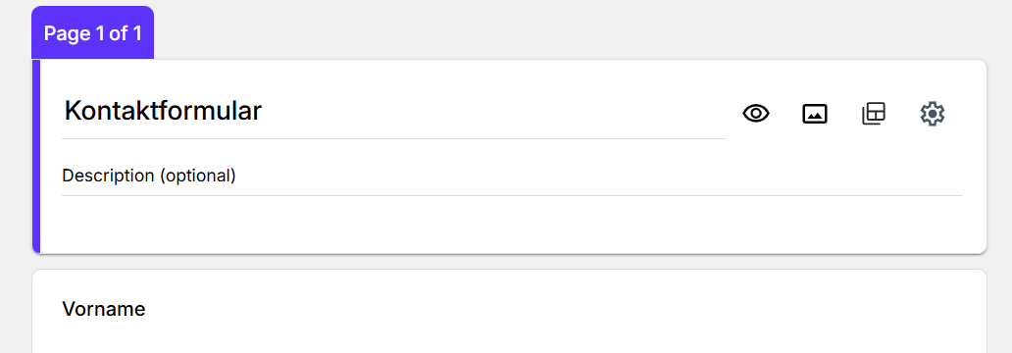Place cursor after the Kontaktformular title text

click(264, 111)
